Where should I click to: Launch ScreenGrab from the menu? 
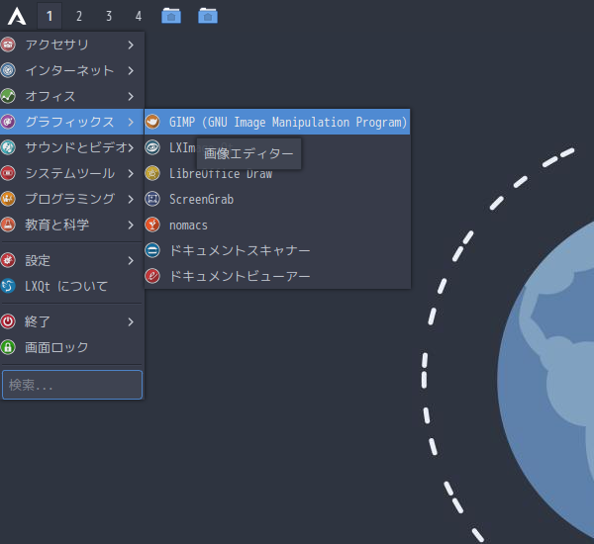(x=277, y=199)
